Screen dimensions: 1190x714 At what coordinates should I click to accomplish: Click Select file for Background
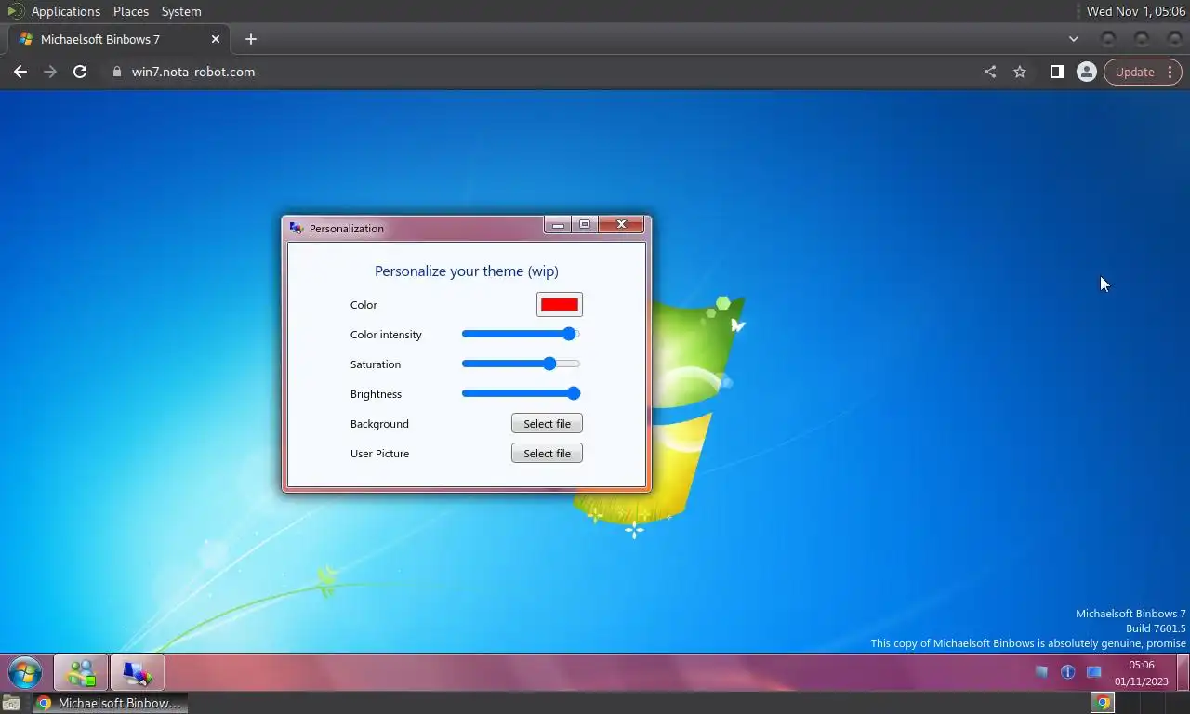click(x=547, y=424)
